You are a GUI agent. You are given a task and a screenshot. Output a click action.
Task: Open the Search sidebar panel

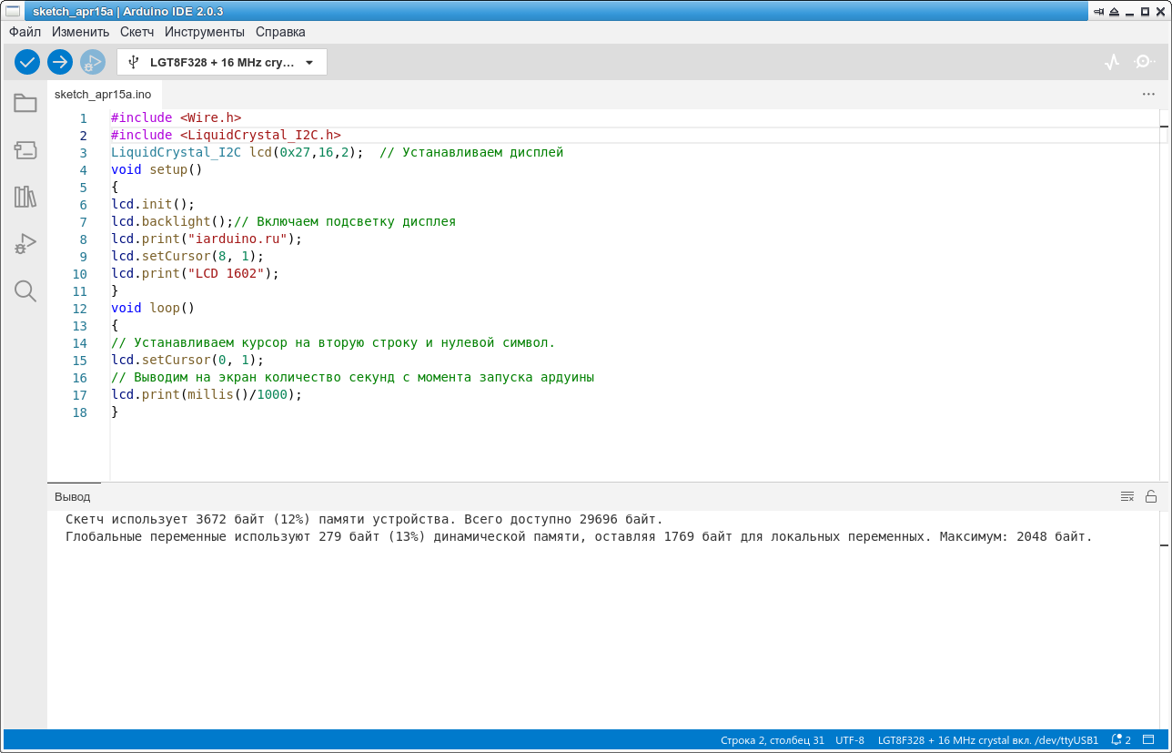click(x=25, y=291)
